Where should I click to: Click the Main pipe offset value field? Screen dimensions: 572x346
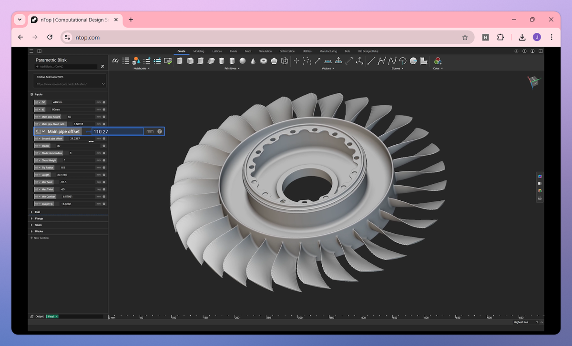point(117,131)
